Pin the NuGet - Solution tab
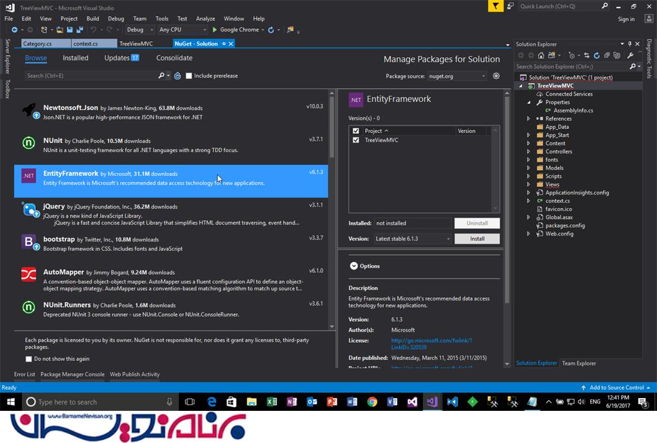This screenshot has width=657, height=443. click(x=224, y=44)
